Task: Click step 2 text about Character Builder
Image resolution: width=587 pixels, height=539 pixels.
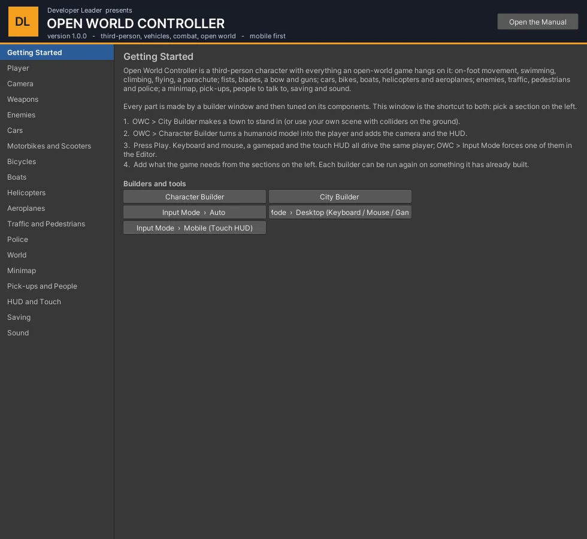Action: tap(295, 134)
